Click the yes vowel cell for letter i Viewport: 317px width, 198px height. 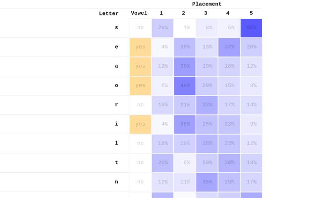tap(140, 124)
